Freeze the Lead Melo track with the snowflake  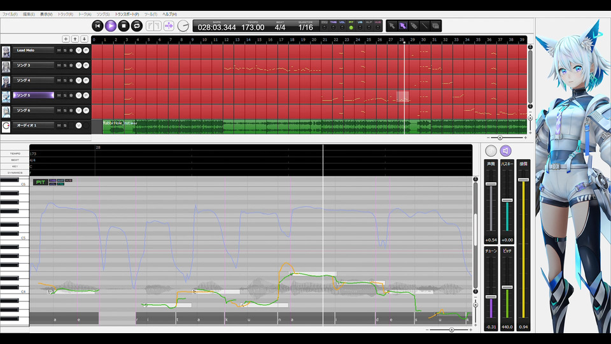coord(71,50)
